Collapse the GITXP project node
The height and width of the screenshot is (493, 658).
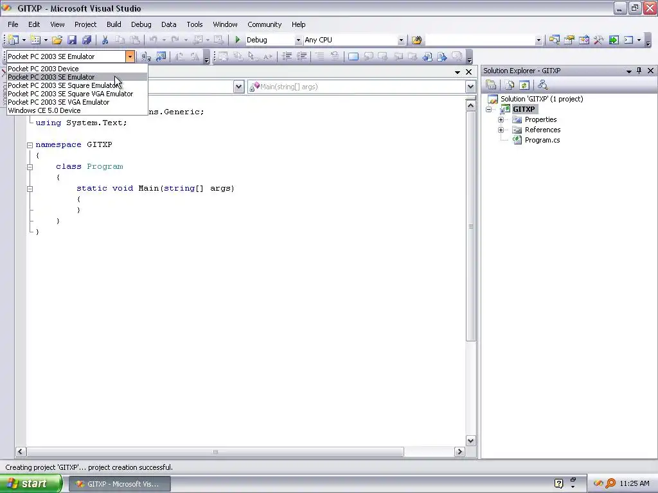tap(489, 109)
